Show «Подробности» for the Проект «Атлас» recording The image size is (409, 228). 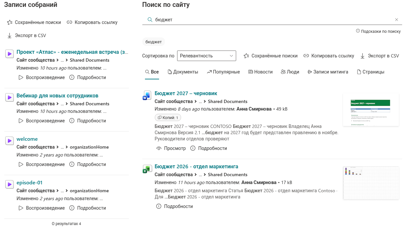pyautogui.click(x=88, y=77)
